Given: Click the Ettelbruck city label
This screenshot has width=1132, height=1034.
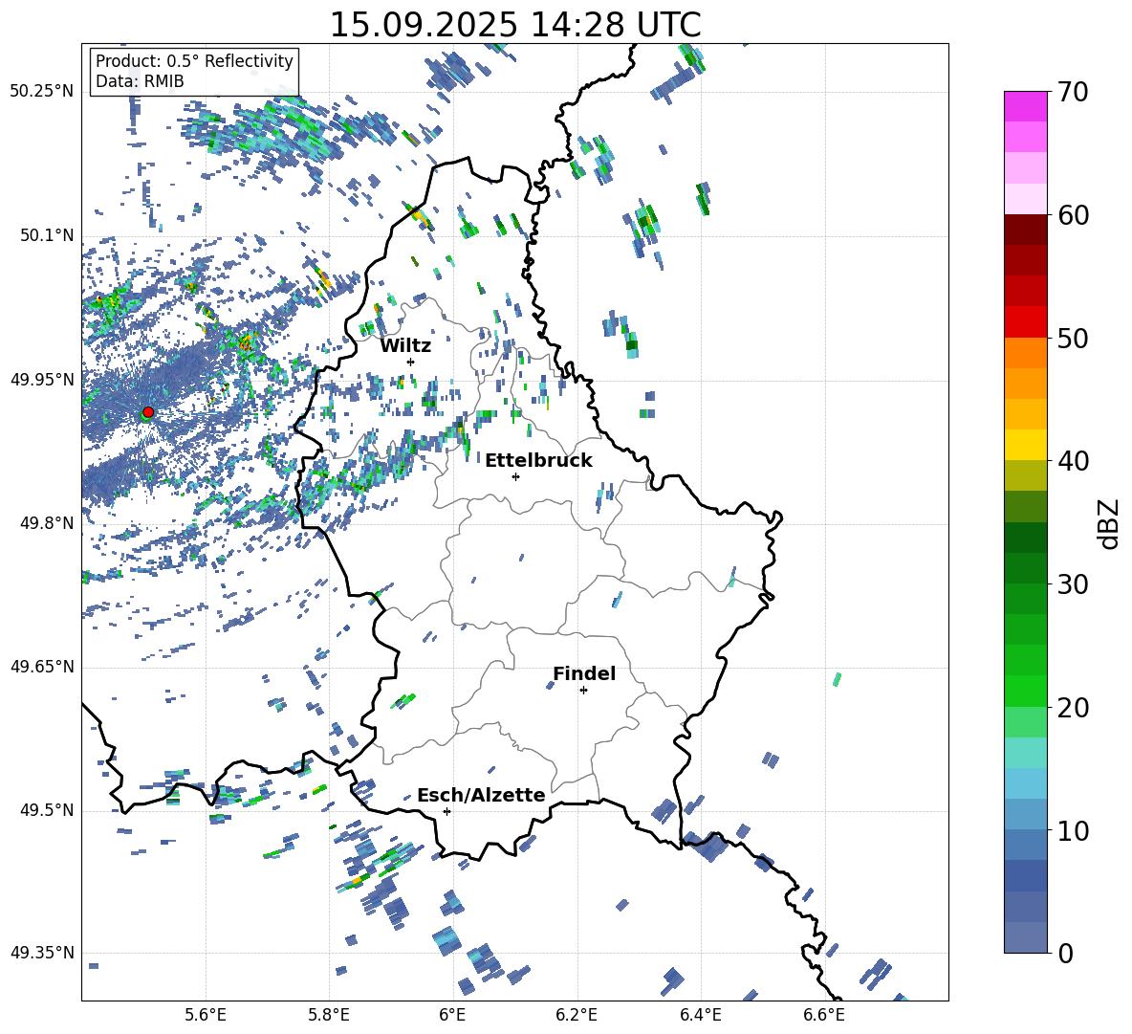Looking at the screenshot, I should pyautogui.click(x=538, y=461).
